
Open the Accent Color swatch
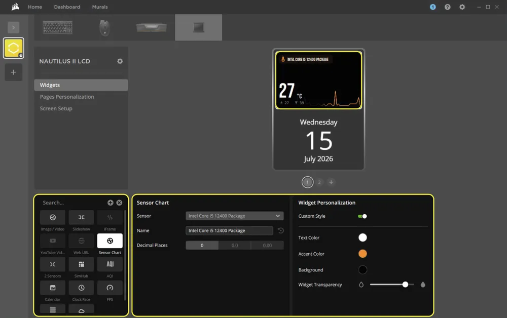tap(363, 254)
